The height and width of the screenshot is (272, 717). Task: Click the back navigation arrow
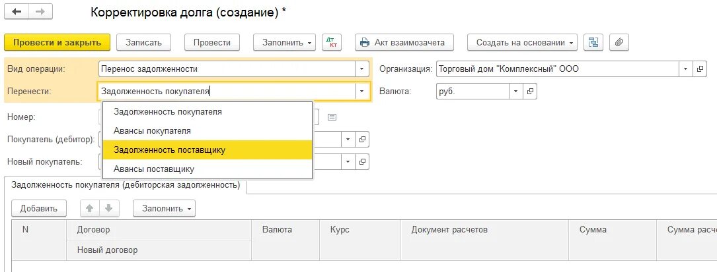(x=17, y=13)
